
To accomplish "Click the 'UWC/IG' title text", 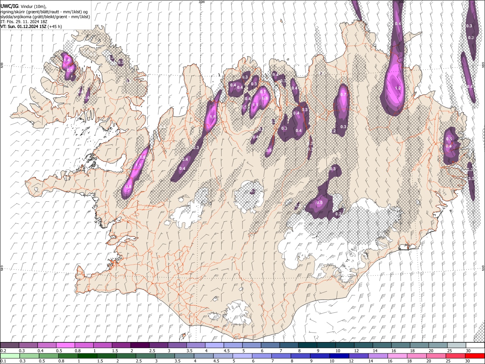I will [x=9, y=6].
